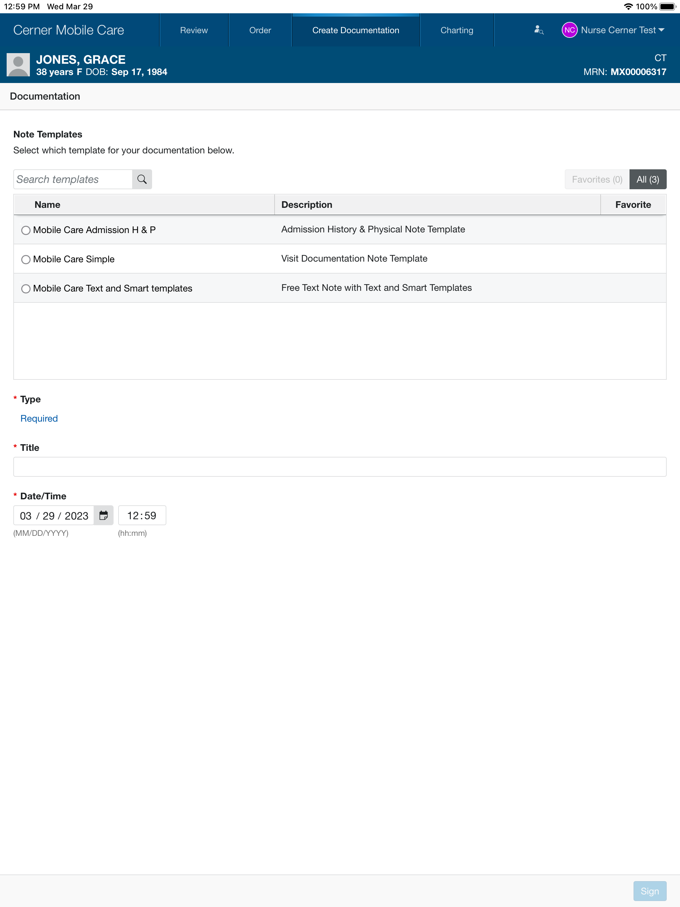
Task: Select Mobile Care Text and Smart templates
Action: 26,289
